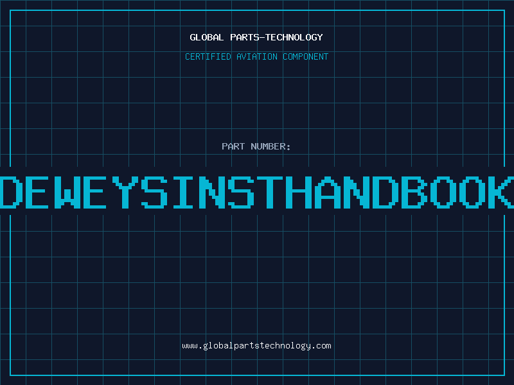Select the word COMPONENT
Image resolution: width=514 pixels, height=385 pixels.
tap(306, 56)
